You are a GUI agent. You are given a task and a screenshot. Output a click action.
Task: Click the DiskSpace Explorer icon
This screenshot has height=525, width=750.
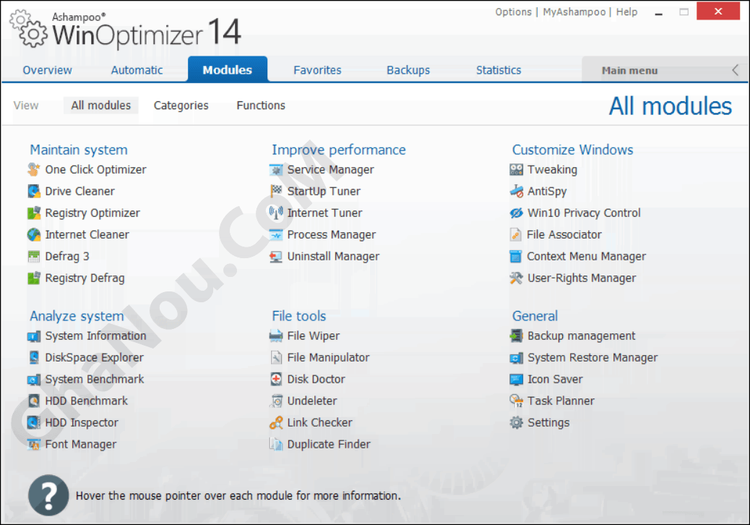pyautogui.click(x=33, y=357)
